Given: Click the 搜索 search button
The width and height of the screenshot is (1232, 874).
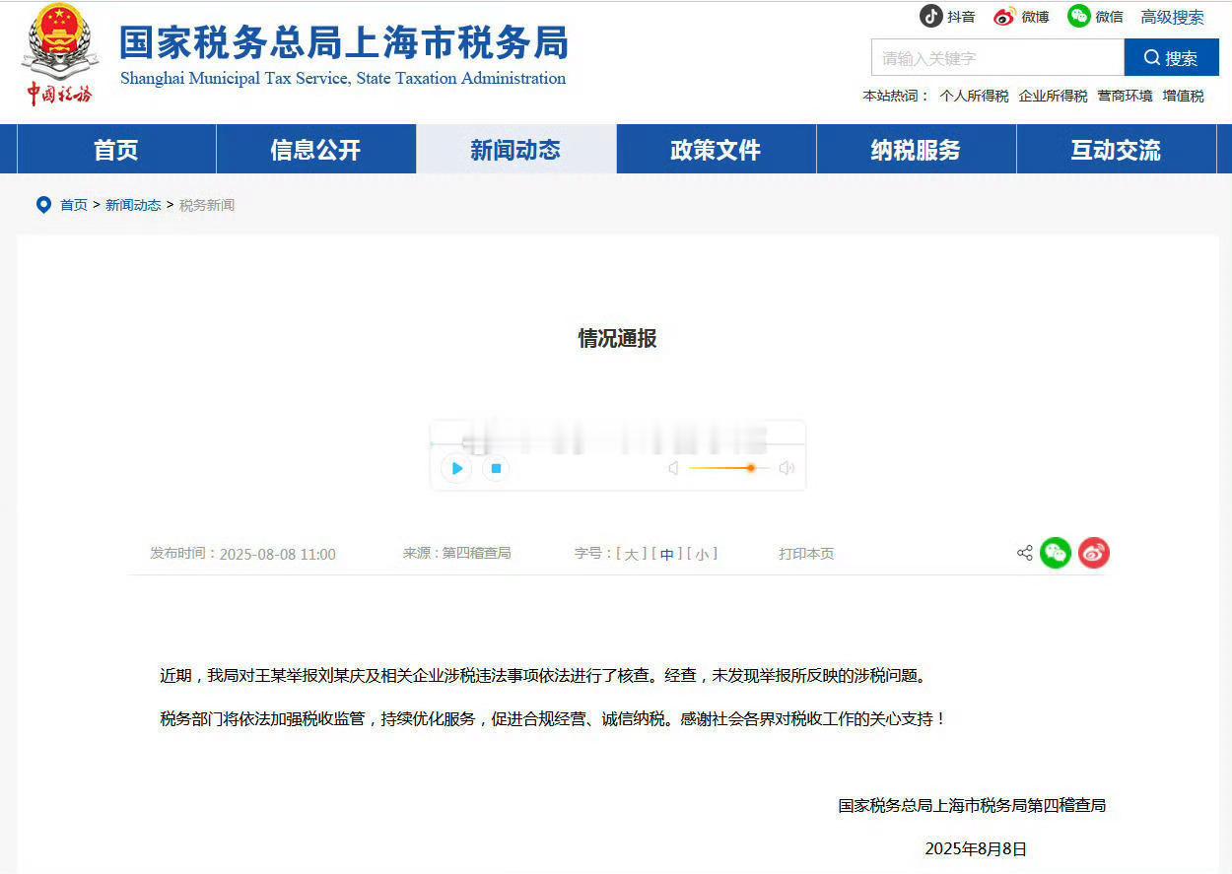Looking at the screenshot, I should [x=1172, y=58].
